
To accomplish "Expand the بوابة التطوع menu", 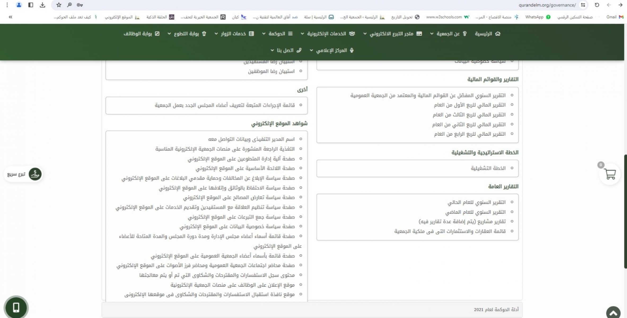I will [x=187, y=34].
